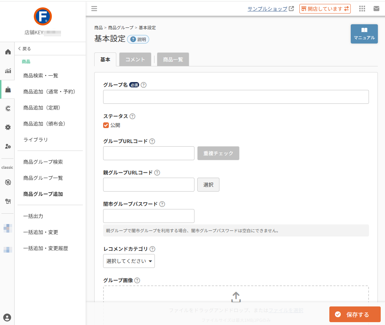Click the help icon next to グループURLコード

[x=152, y=141]
